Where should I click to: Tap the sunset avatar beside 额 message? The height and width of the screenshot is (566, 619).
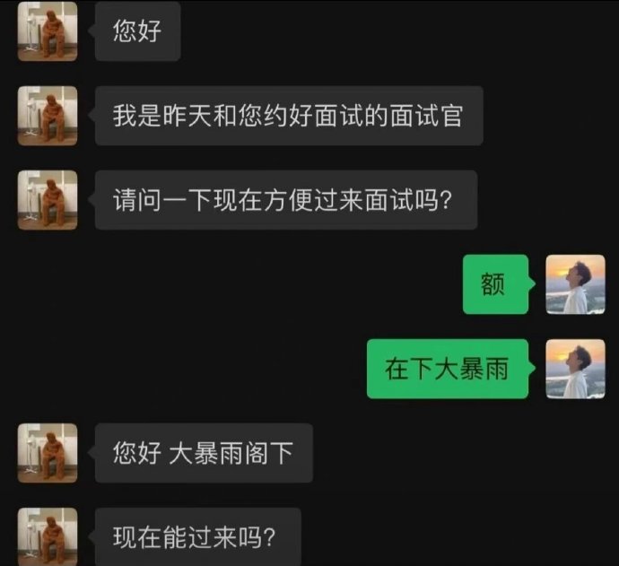(575, 284)
